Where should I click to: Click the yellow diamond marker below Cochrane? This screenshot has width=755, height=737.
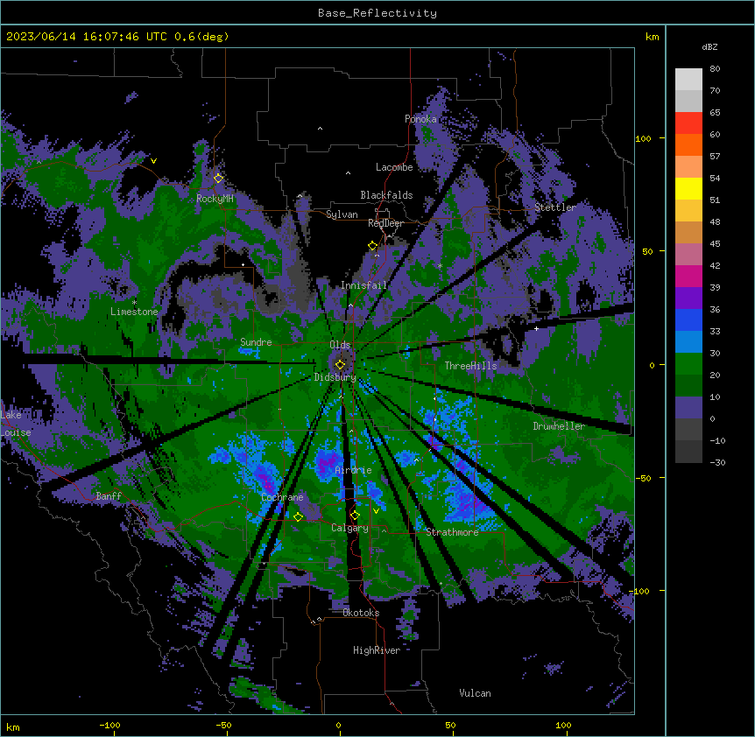coord(298,516)
